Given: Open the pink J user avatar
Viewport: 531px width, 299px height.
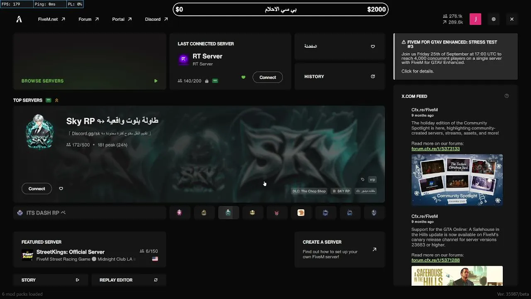Looking at the screenshot, I should click(x=475, y=19).
